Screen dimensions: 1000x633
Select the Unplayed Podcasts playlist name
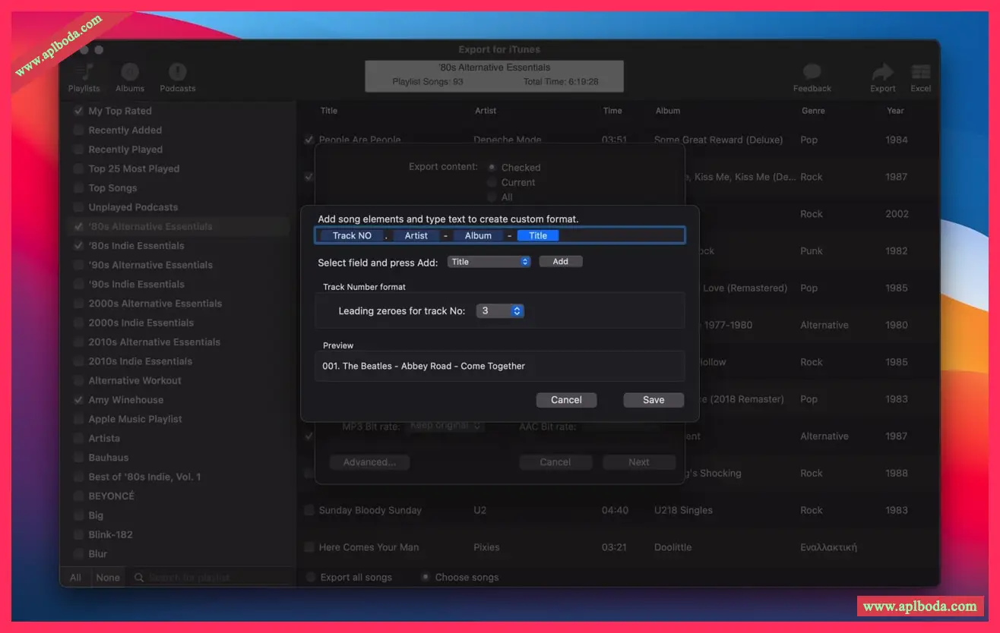click(x=133, y=207)
